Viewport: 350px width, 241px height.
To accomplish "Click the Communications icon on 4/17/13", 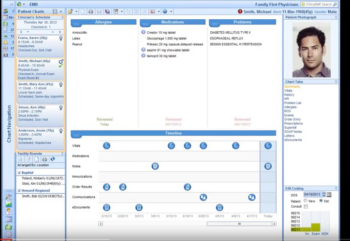I will point(251,197).
